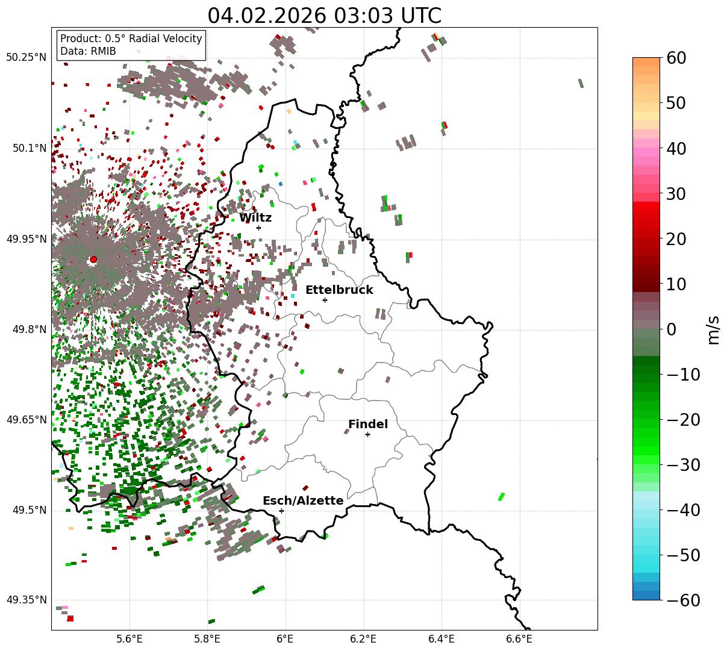Click the m/s colorbar unit label
Image resolution: width=727 pixels, height=651 pixels.
tap(713, 329)
